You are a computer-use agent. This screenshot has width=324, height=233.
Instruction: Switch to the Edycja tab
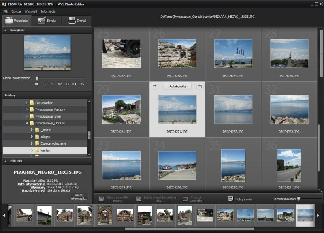click(x=47, y=21)
